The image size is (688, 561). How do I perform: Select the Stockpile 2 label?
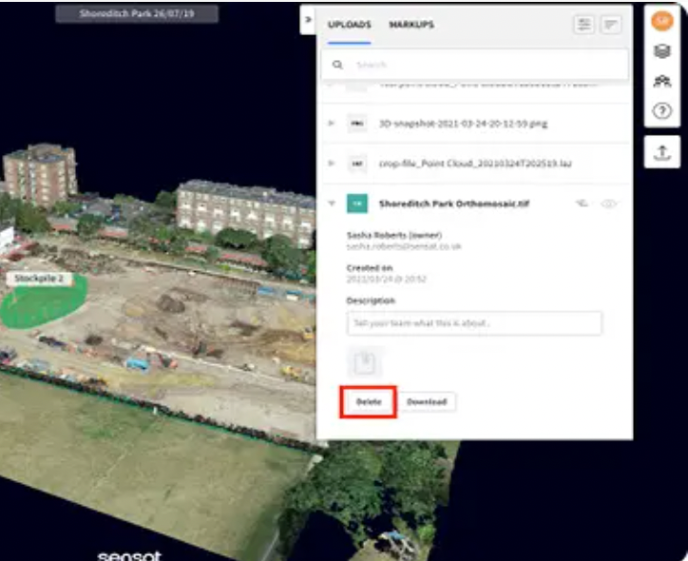pos(39,279)
